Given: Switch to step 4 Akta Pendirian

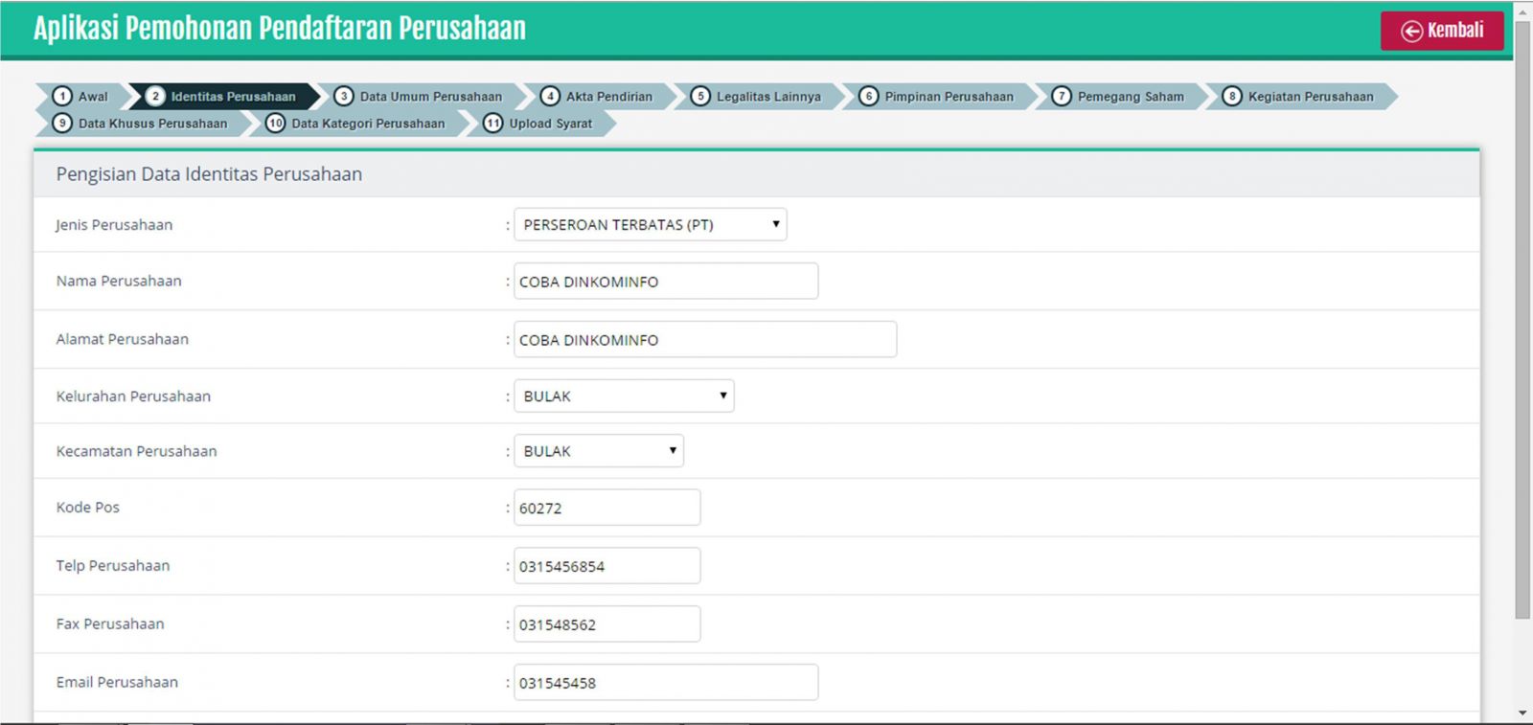Looking at the screenshot, I should point(599,97).
